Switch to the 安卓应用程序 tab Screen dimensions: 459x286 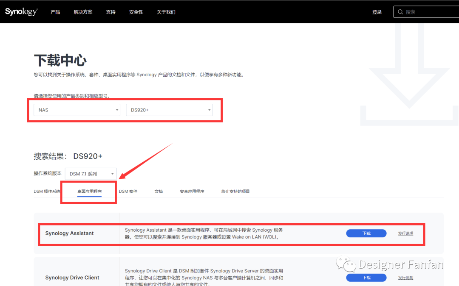tap(192, 192)
